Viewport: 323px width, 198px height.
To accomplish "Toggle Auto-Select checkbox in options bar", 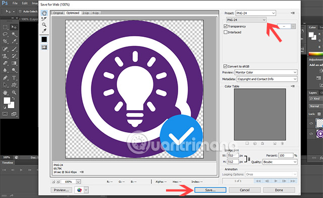I will tap(20, 11).
